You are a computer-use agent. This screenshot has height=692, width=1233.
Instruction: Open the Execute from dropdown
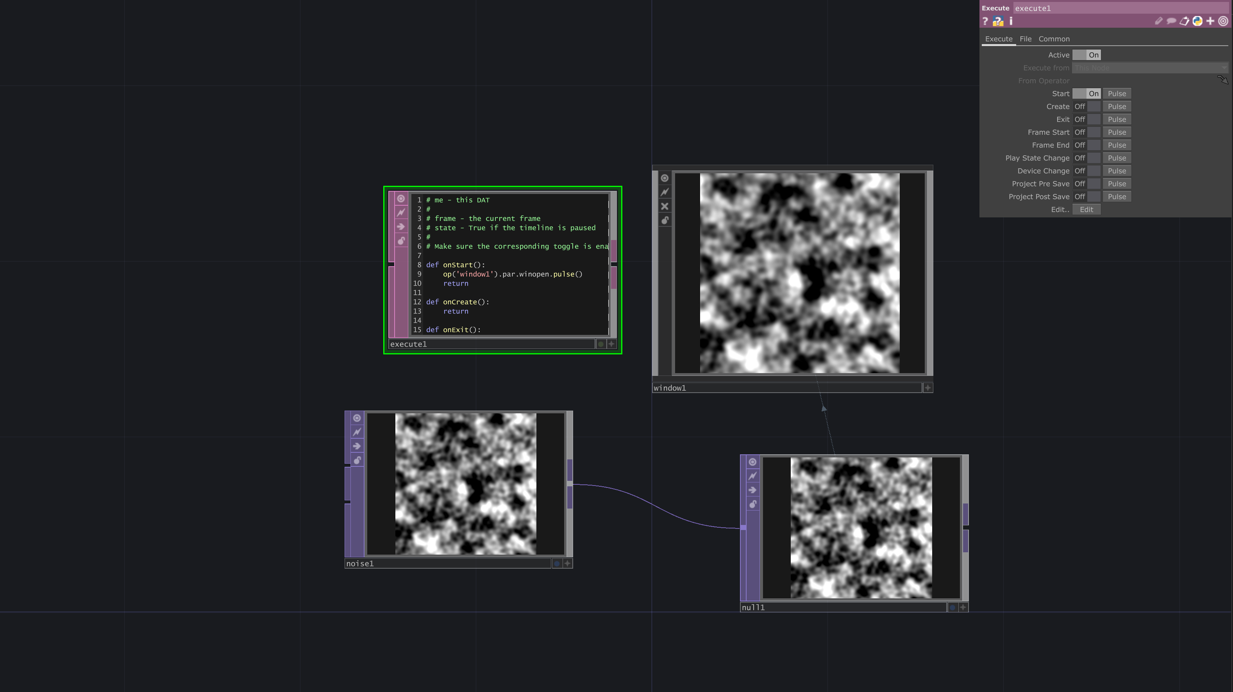click(x=1150, y=68)
